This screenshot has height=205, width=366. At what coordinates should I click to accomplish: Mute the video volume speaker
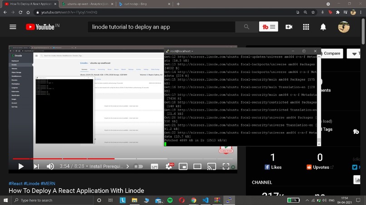pos(50,167)
